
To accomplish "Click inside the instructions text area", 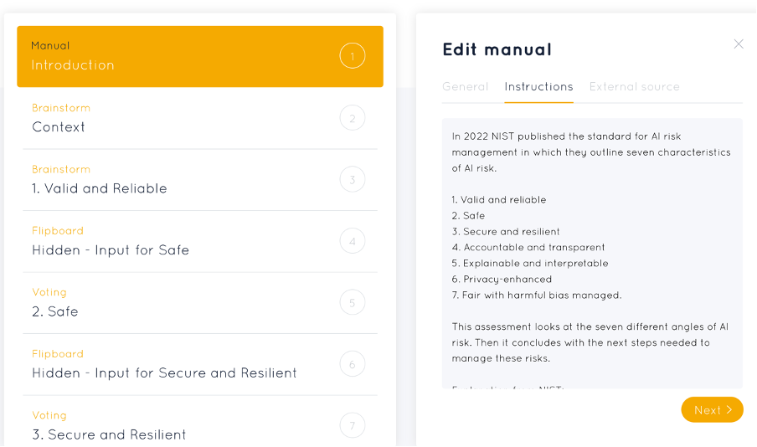I will tap(591, 251).
